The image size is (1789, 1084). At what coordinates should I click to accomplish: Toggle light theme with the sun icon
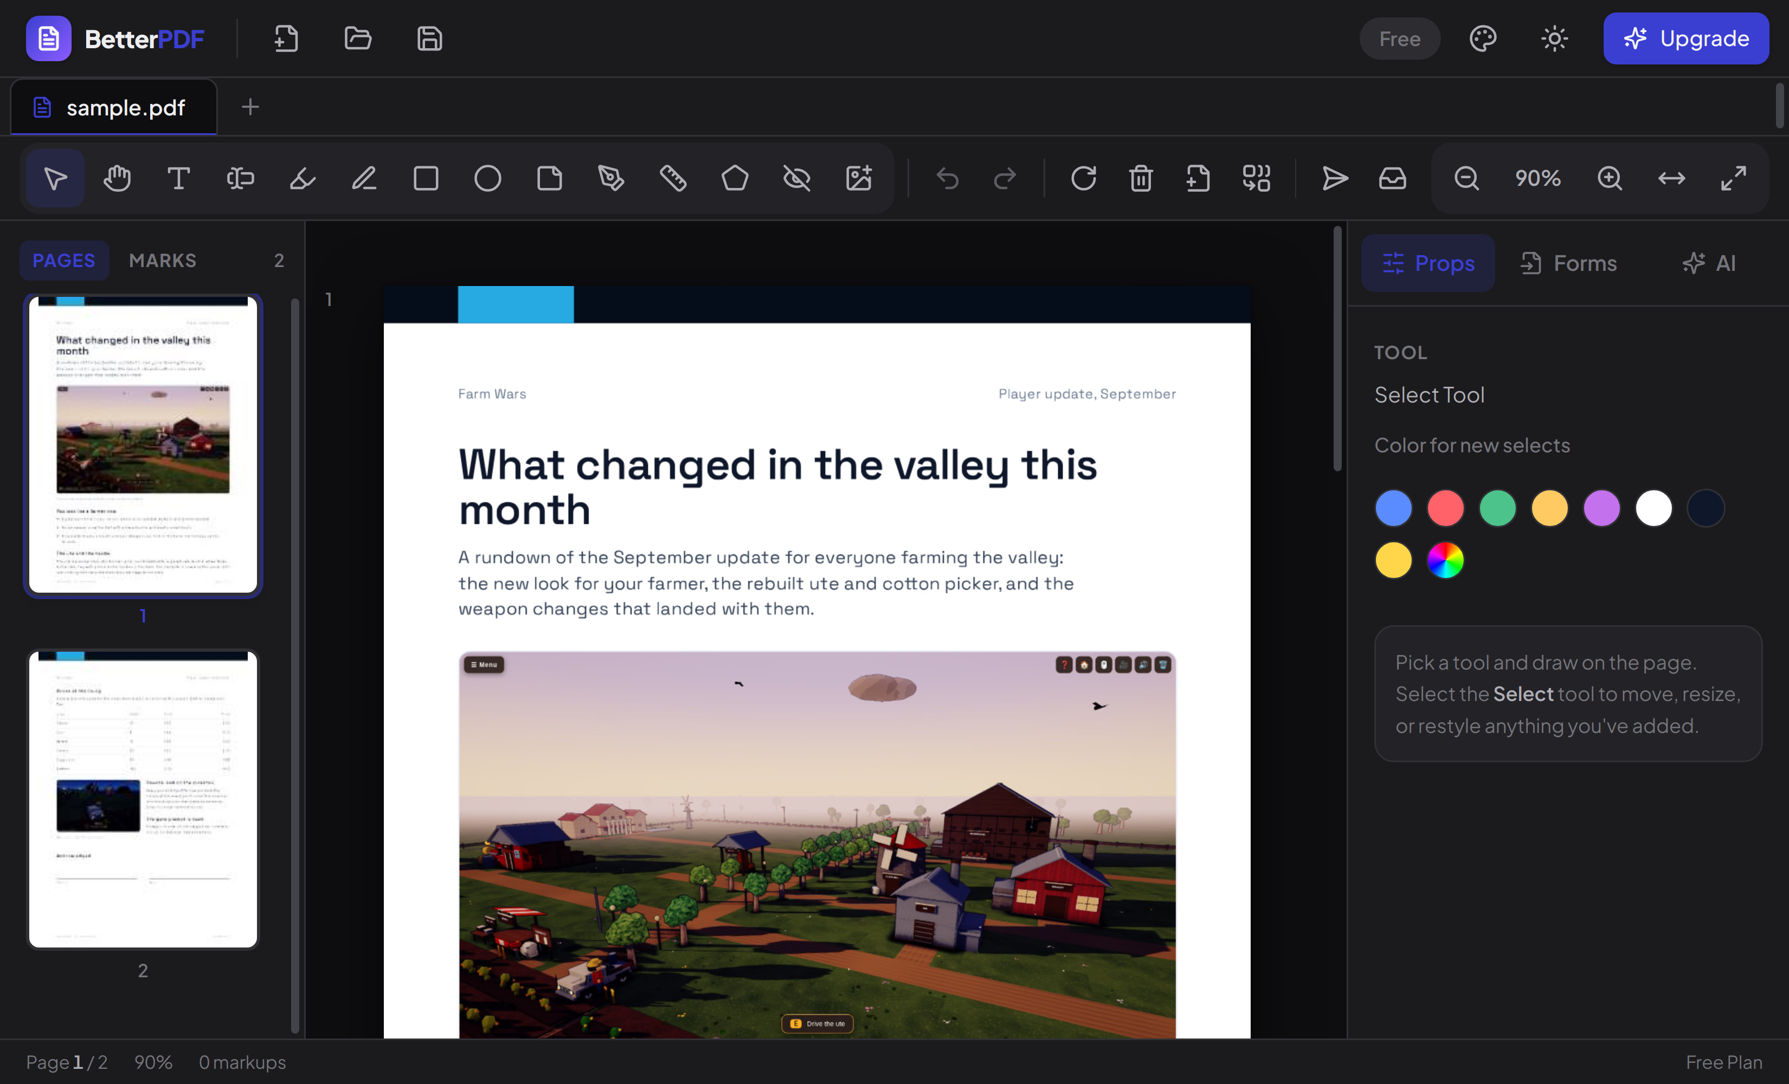(x=1554, y=38)
